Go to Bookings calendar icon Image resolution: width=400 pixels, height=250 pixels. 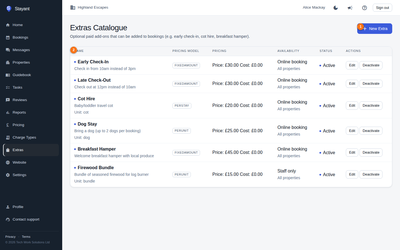tap(8, 37)
